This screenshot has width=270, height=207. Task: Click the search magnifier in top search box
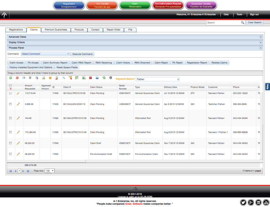tap(243, 22)
